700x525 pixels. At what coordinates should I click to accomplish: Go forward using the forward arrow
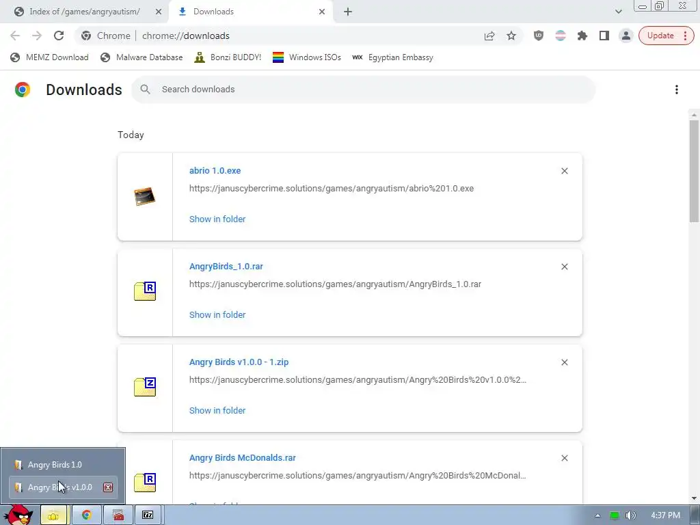[x=37, y=36]
